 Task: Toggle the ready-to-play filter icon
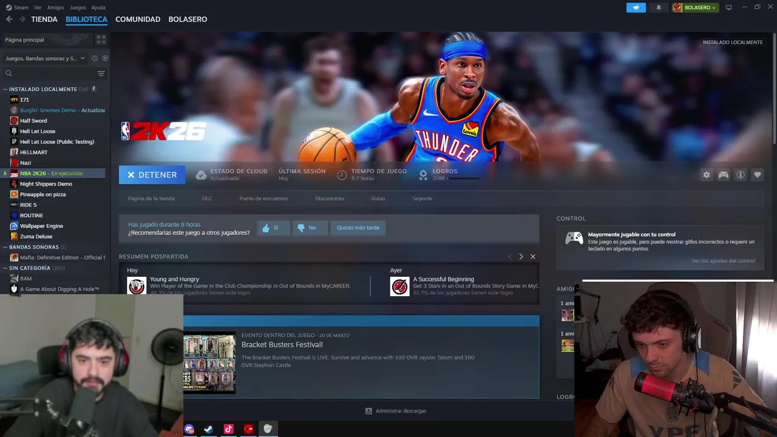pyautogui.click(x=105, y=58)
